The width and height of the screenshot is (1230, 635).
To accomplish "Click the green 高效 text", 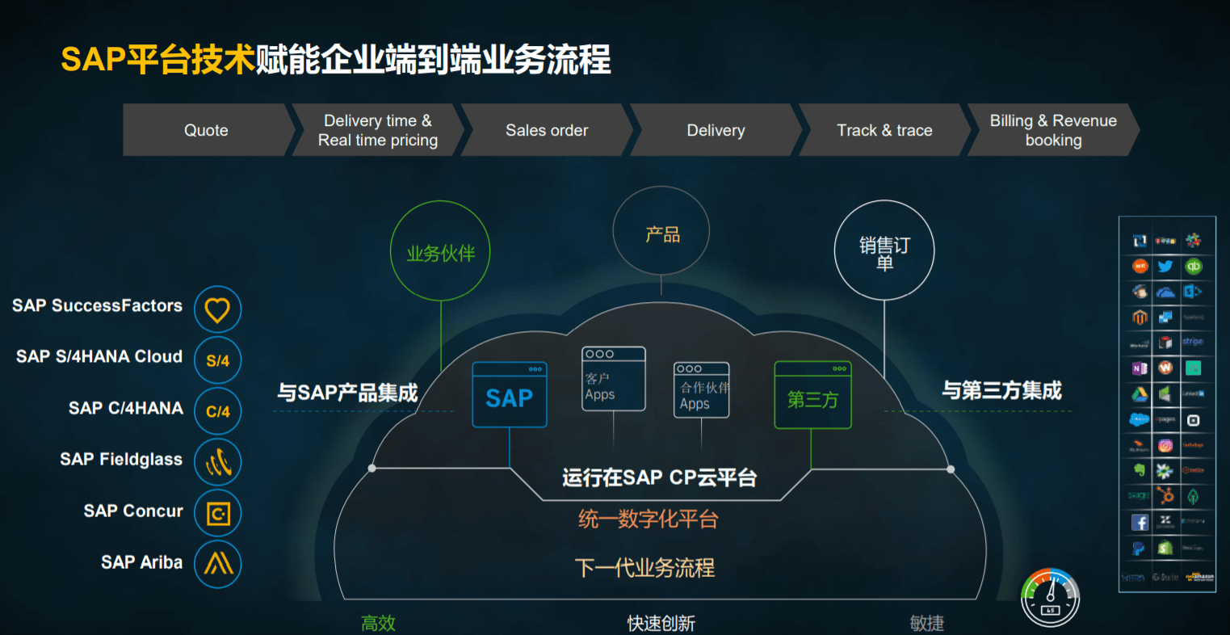I will (378, 623).
